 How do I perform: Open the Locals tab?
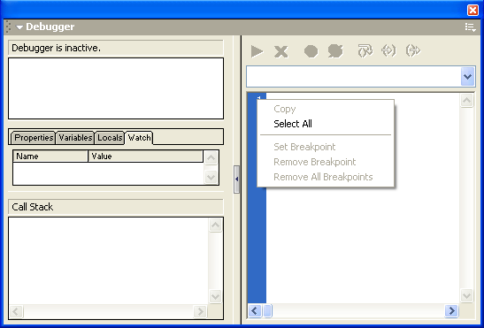pyautogui.click(x=110, y=138)
